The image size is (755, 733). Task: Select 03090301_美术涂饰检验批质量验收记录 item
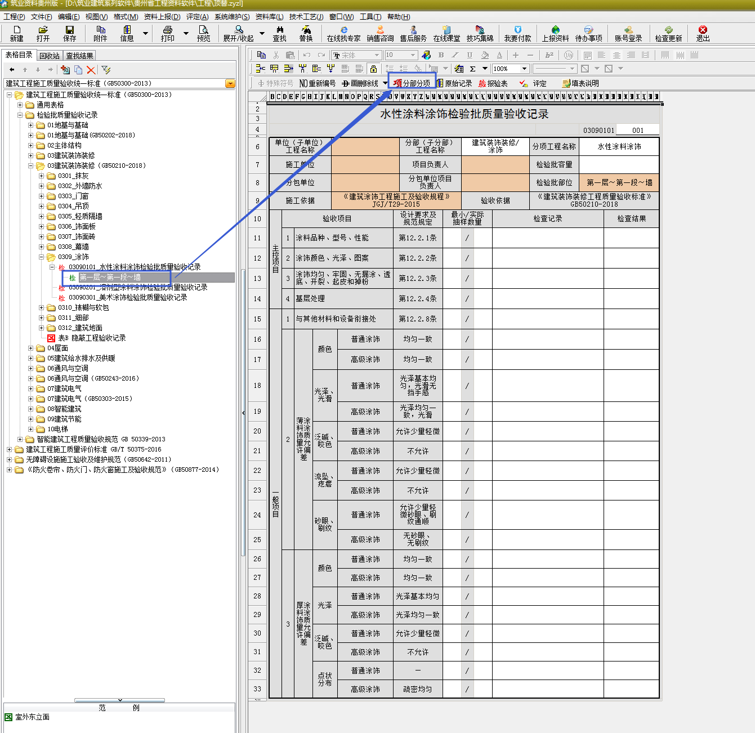click(128, 297)
